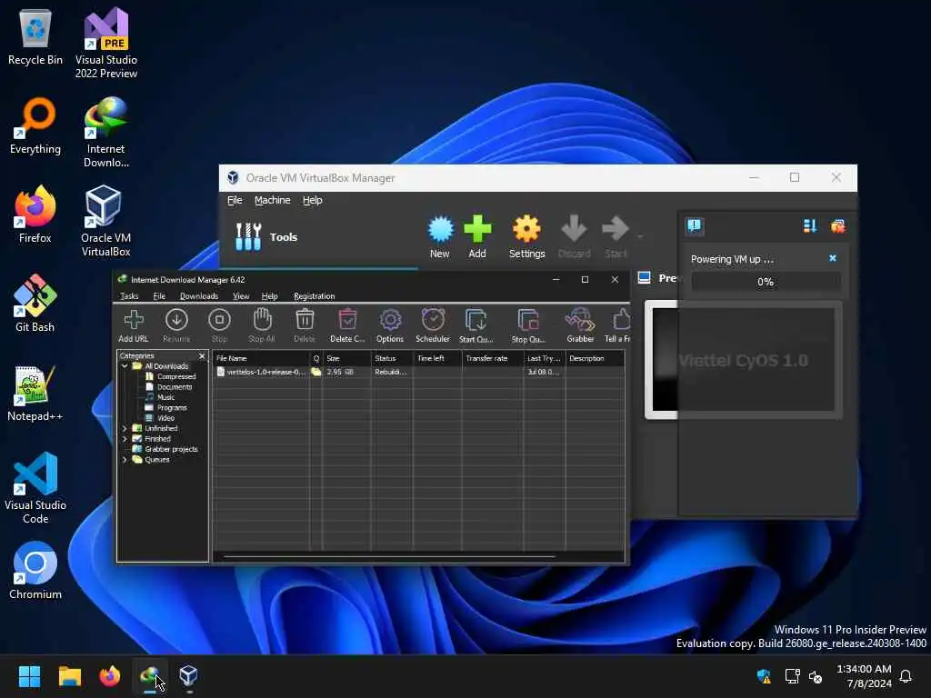Open the Start button dropdown arrow in VirtualBox
The image size is (931, 698).
point(640,236)
